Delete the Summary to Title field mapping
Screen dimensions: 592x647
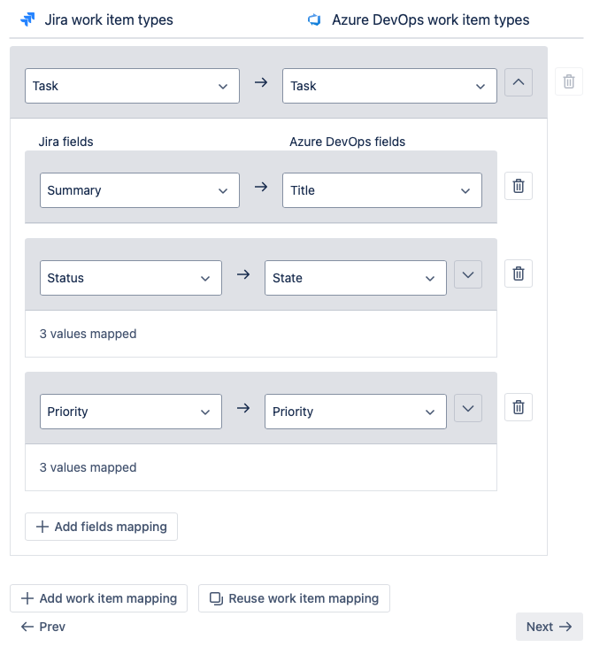519,187
